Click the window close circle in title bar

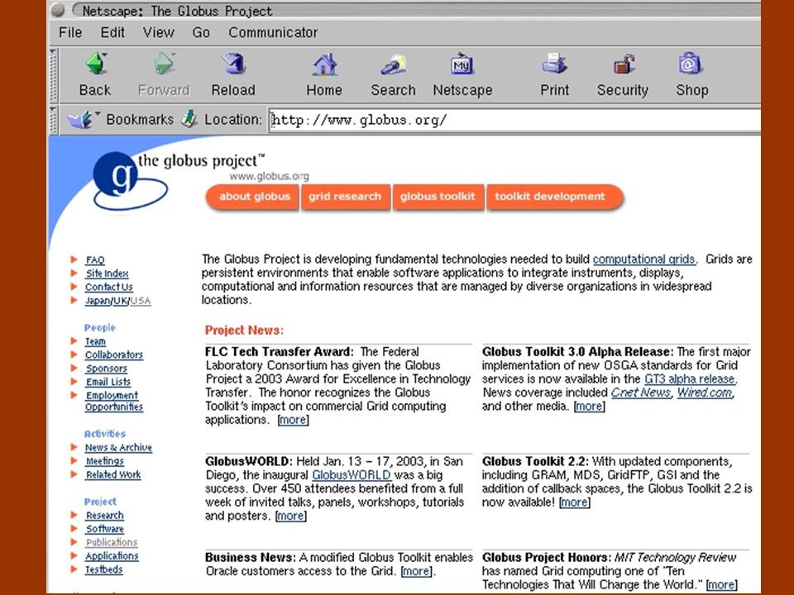pyautogui.click(x=58, y=10)
